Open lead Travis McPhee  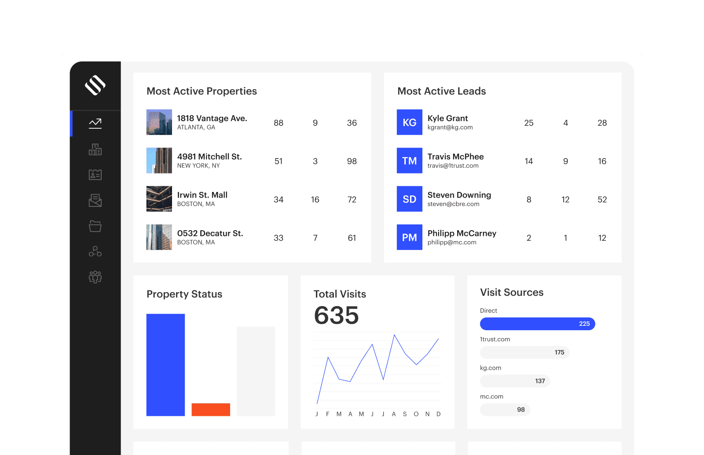point(455,156)
